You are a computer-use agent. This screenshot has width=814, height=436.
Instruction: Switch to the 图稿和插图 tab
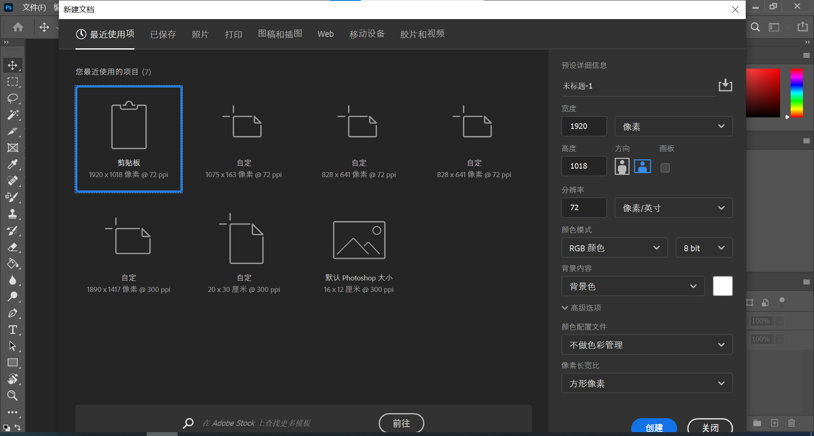coord(280,34)
